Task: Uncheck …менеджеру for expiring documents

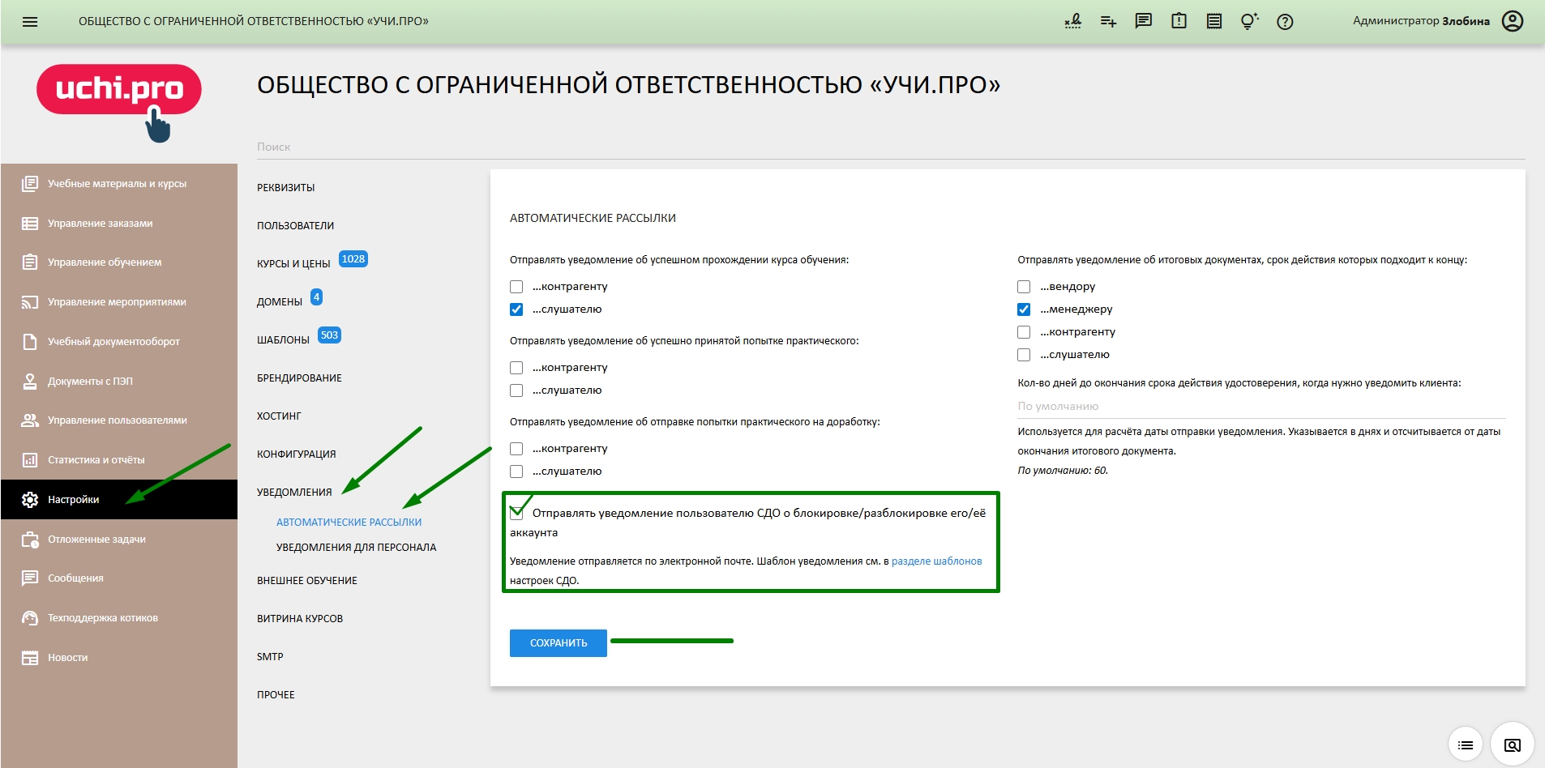Action: pos(1024,309)
